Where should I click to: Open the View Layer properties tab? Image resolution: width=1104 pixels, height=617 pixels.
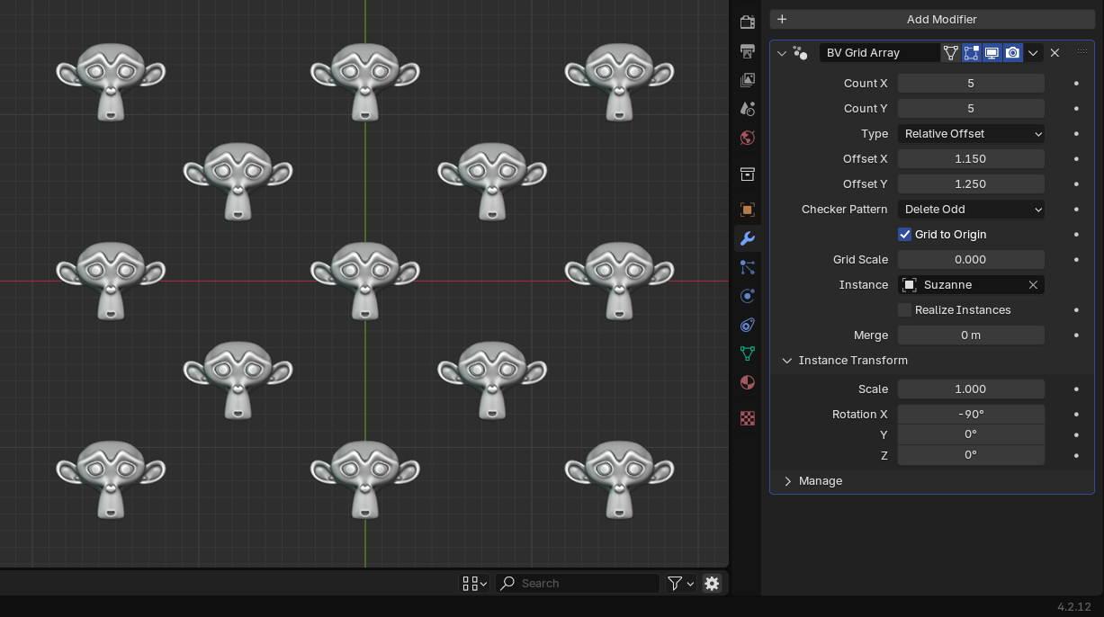point(747,80)
